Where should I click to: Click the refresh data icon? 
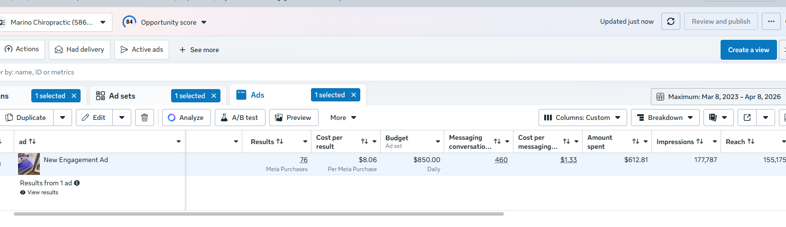point(671,21)
